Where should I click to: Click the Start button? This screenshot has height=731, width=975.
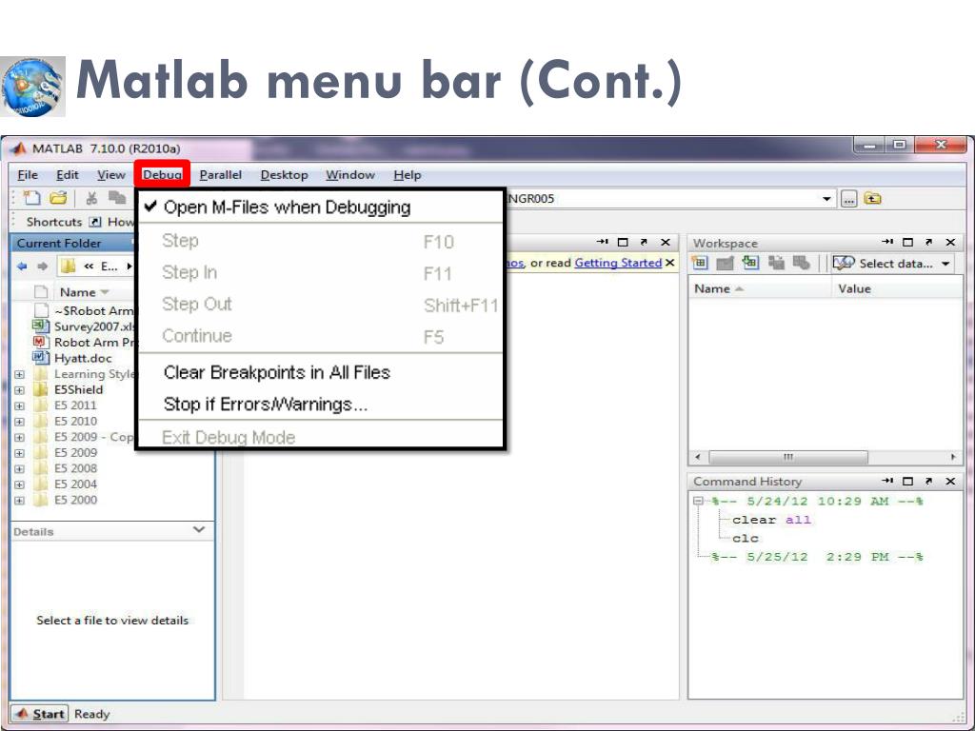tap(40, 714)
